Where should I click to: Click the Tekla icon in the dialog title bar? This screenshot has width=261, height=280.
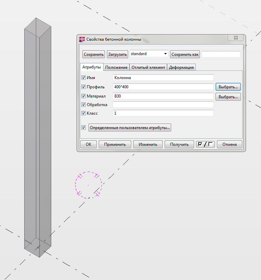click(x=82, y=39)
